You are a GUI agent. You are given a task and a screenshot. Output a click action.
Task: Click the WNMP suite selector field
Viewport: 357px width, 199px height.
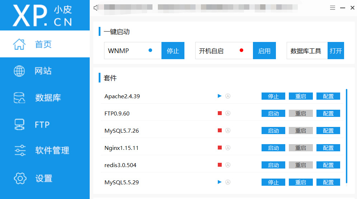(x=132, y=51)
